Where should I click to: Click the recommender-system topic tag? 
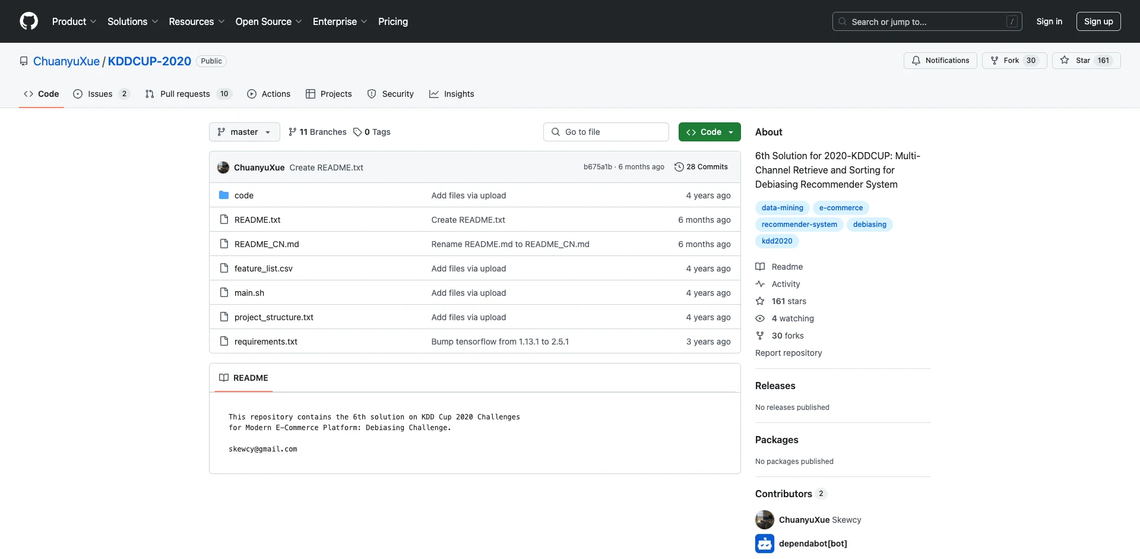coord(799,225)
